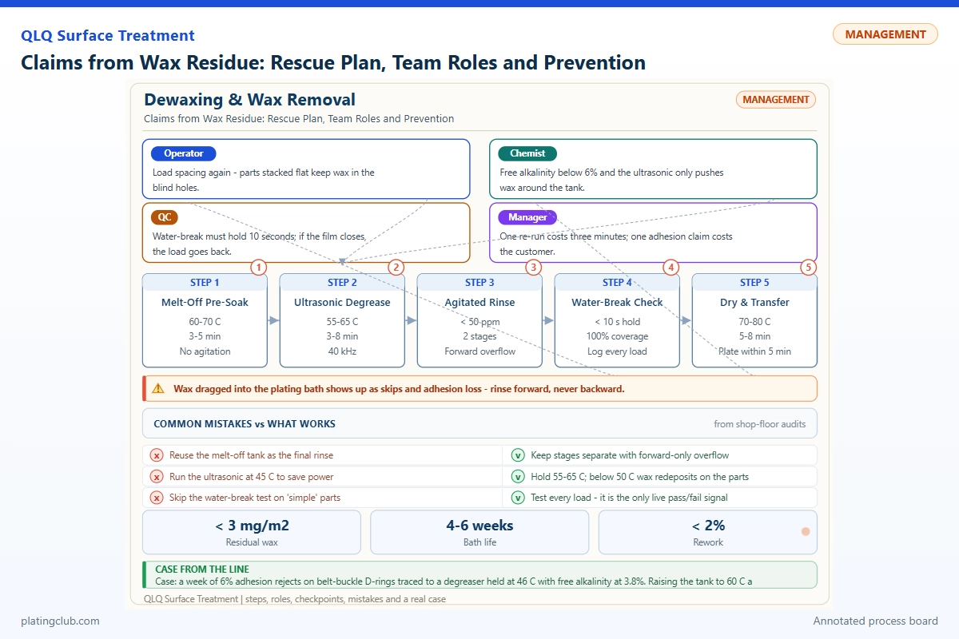Click the STEP 3 header label
This screenshot has width=959, height=639.
(x=479, y=282)
